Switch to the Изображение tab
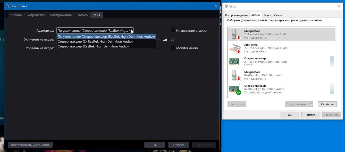Screen dimensions: 345x152 [x=61, y=15]
